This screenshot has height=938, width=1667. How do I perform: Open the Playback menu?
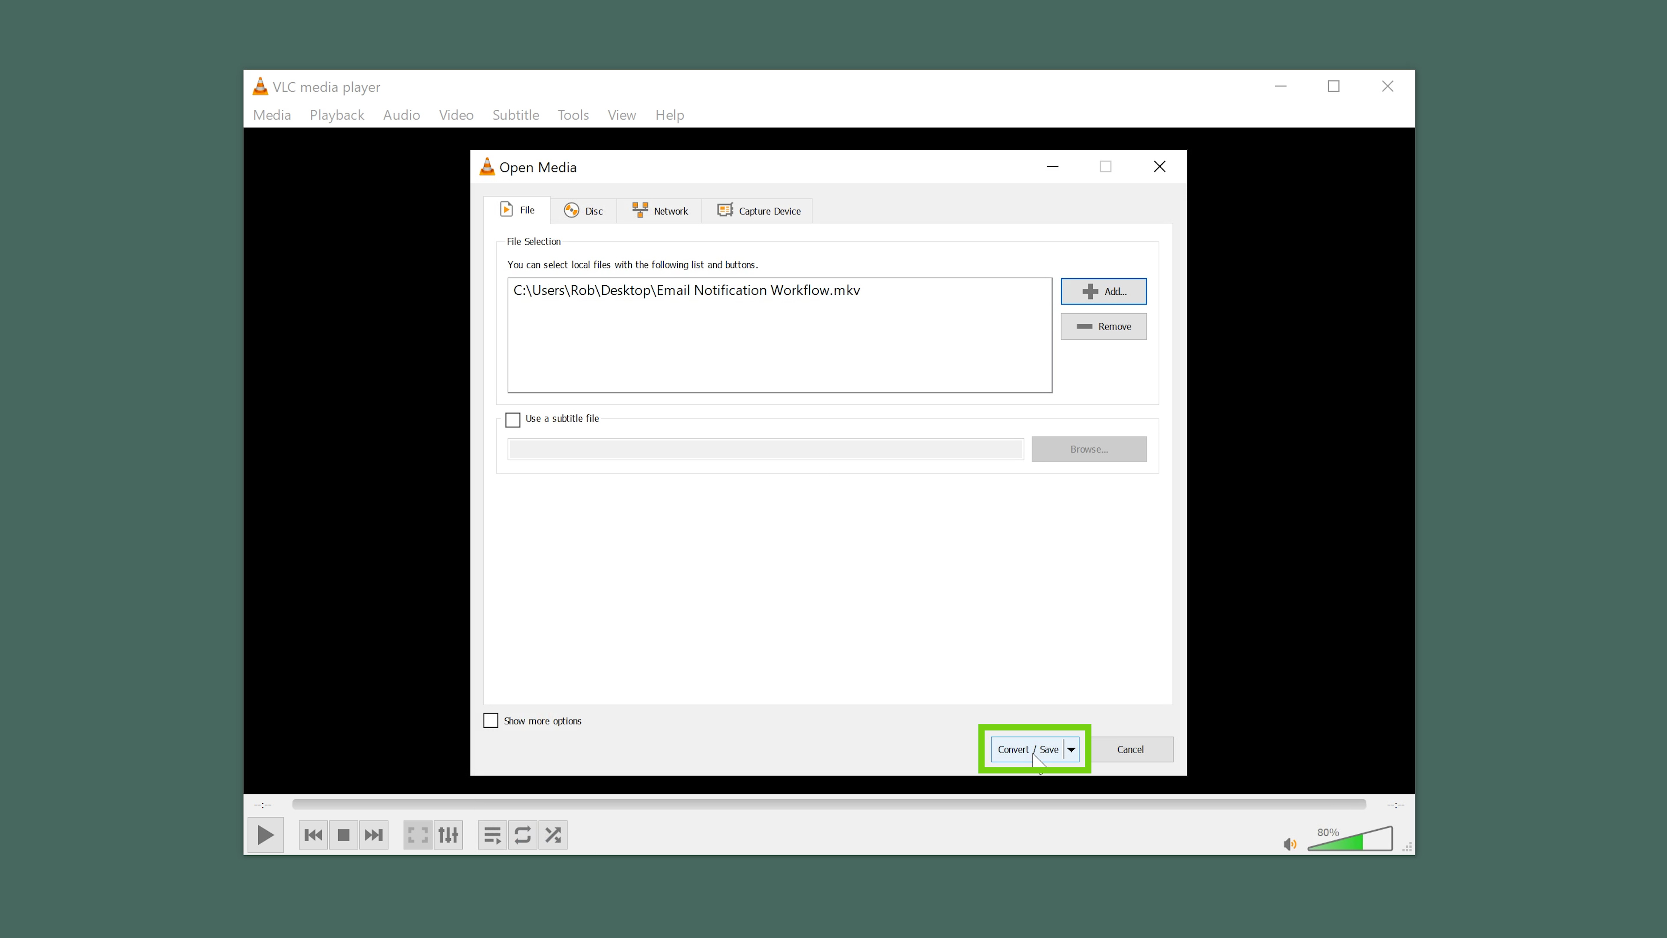336,115
